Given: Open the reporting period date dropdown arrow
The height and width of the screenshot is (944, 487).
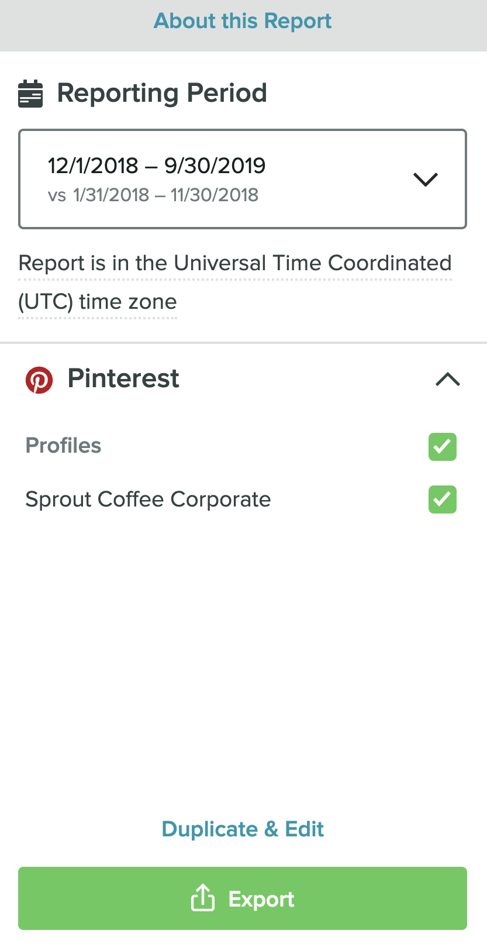Looking at the screenshot, I should click(426, 179).
